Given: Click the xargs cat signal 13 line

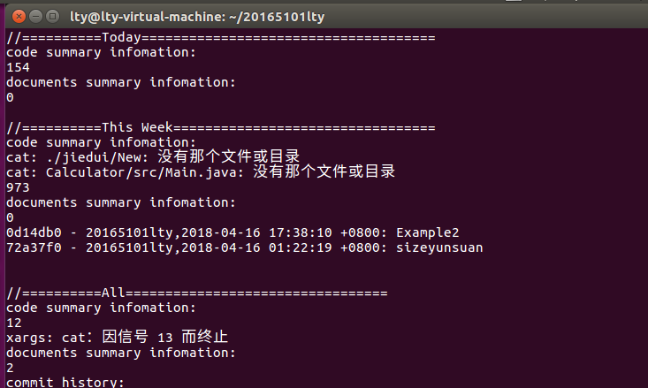Looking at the screenshot, I should pos(117,337).
